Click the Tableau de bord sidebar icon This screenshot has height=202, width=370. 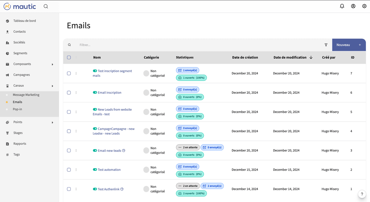7,21
